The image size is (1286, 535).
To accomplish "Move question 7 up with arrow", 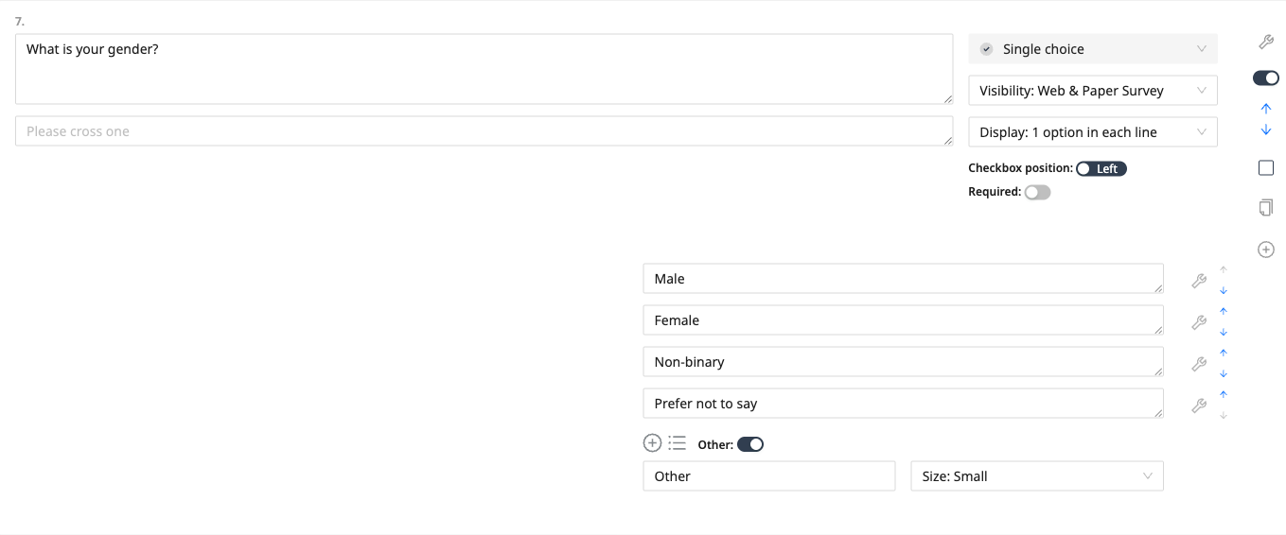I will 1266,109.
